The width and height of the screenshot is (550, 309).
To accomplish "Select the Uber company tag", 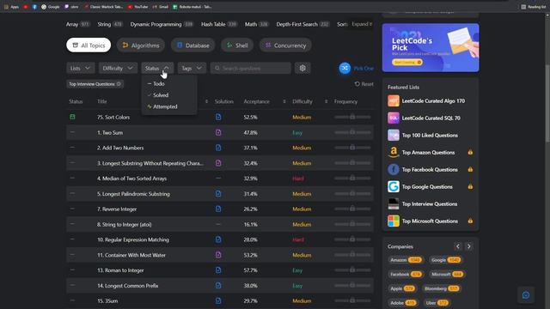I will click(x=437, y=303).
